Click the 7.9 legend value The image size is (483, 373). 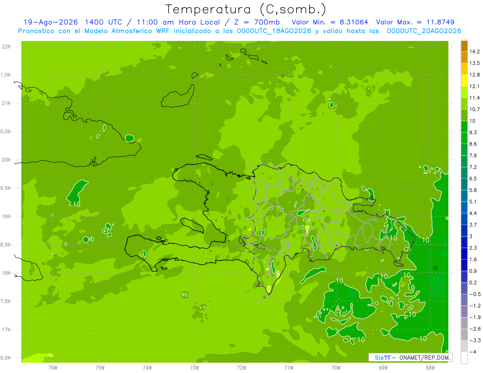click(x=473, y=155)
